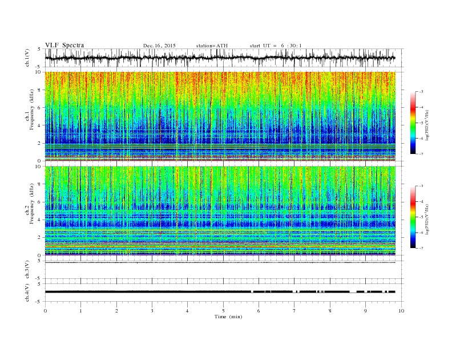Click the "start UT = 6 :30: 1" text
452x349 pixels.
click(x=276, y=46)
